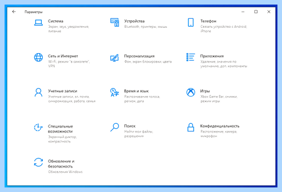The width and height of the screenshot is (282, 192).
Task: Click the "Найти мои файлы, разрешения" description
Action: tap(139, 134)
